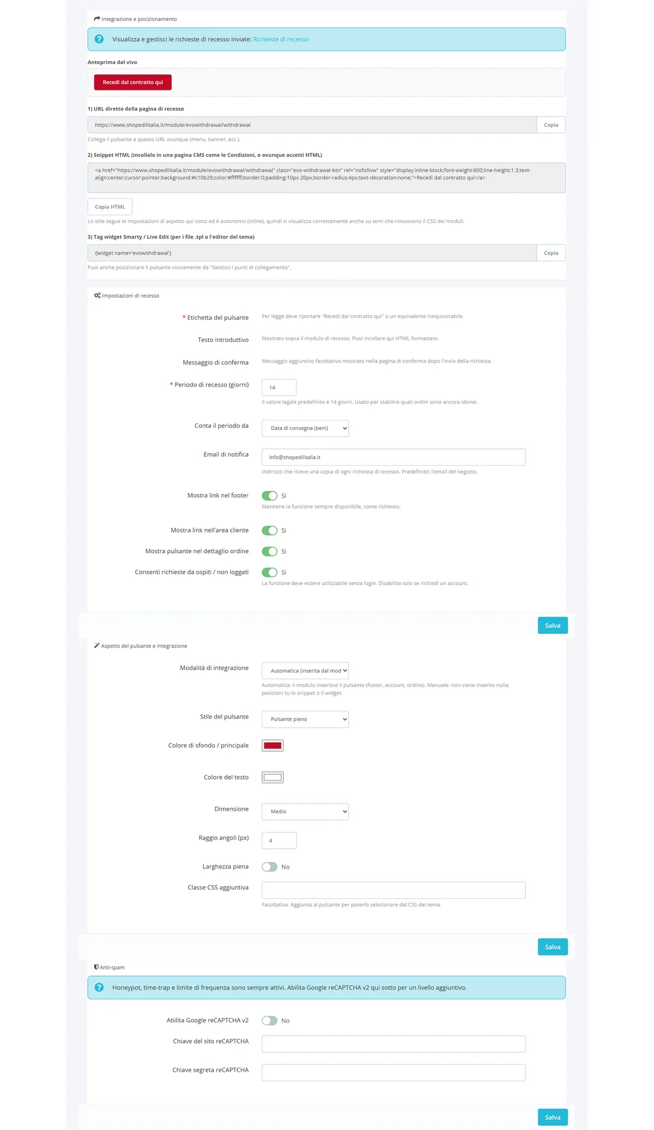
Task: Click the Email di notifica field
Action: (394, 457)
